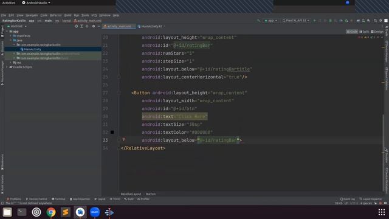This screenshot has height=219, width=389.
Task: Click the black color swatch on line 32
Action: click(x=112, y=133)
